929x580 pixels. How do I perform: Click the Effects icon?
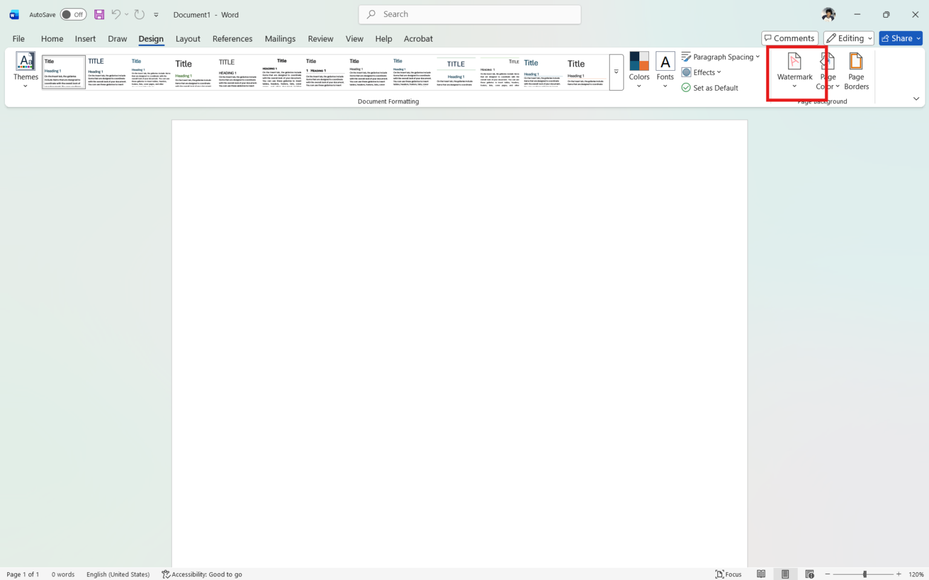(x=686, y=72)
